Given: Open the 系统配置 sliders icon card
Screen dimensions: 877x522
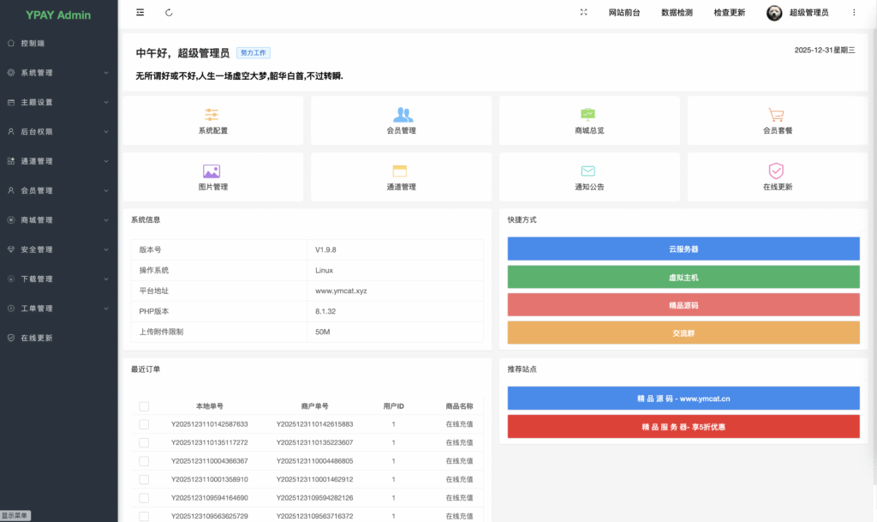Looking at the screenshot, I should point(212,120).
